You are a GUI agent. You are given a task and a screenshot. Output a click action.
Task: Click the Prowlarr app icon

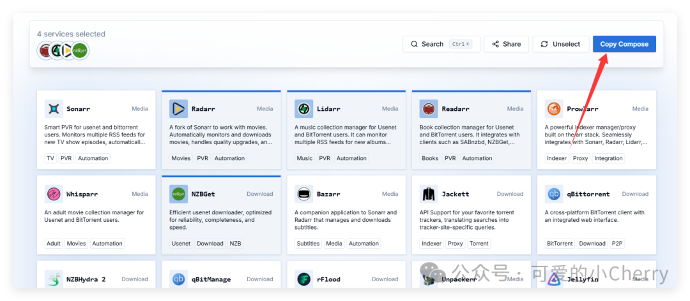point(553,108)
